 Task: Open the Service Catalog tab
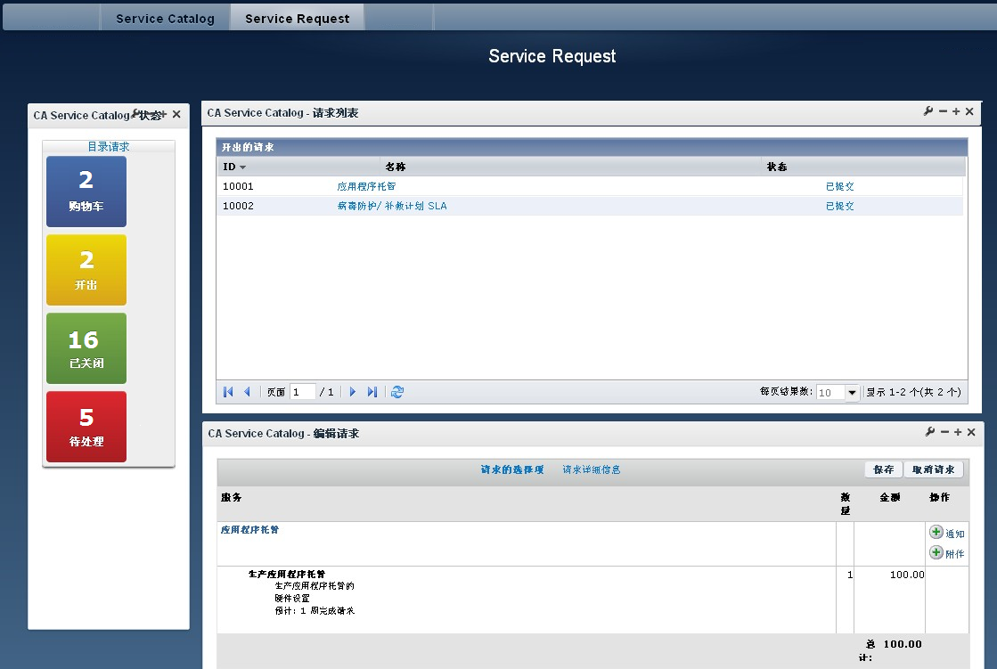click(165, 19)
